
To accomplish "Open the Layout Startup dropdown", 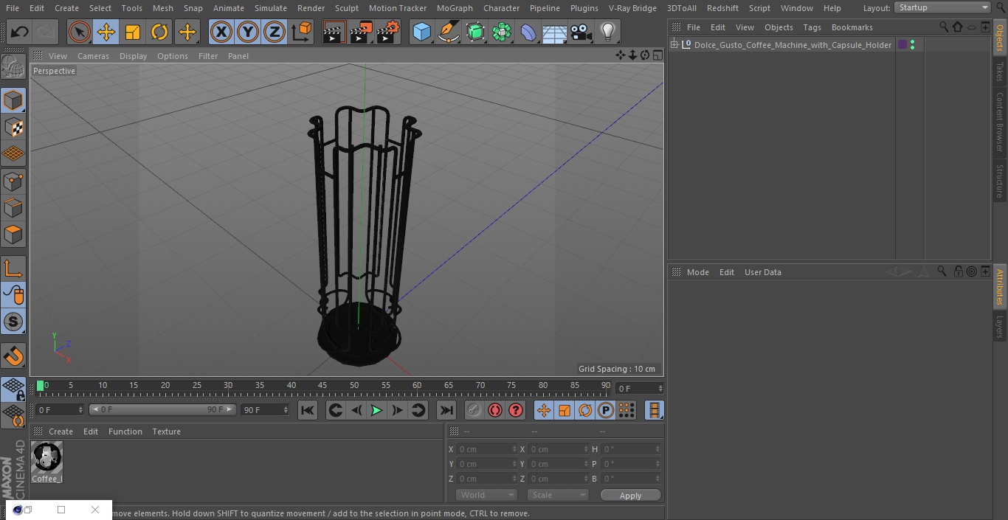I will click(x=942, y=7).
